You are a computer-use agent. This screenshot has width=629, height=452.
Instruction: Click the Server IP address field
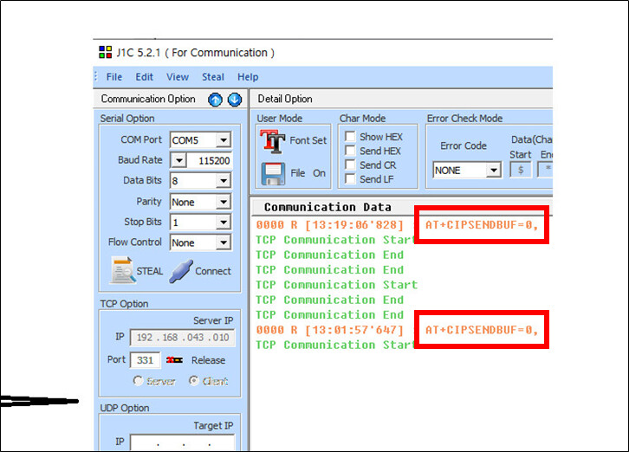pos(183,338)
